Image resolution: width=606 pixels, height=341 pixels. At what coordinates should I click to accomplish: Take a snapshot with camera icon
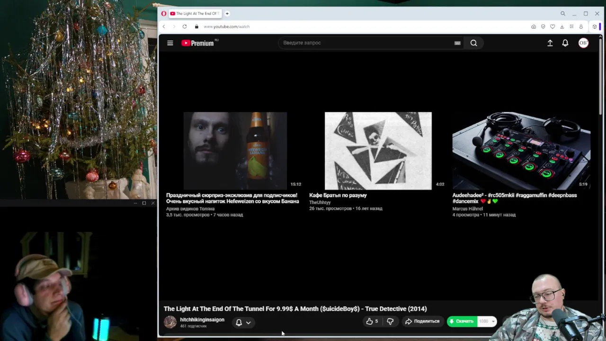534,27
